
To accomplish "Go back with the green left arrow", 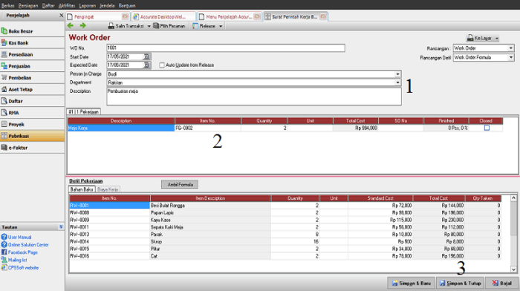I will pos(71,25).
